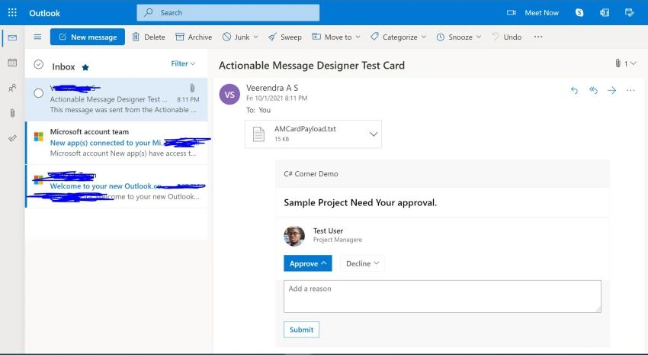Open Welcome to your new Outlook email
648x355 pixels.
(117, 186)
